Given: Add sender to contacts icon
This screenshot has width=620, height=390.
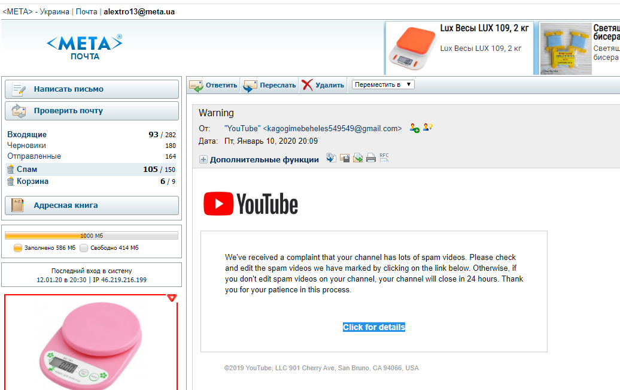Looking at the screenshot, I should tap(414, 128).
